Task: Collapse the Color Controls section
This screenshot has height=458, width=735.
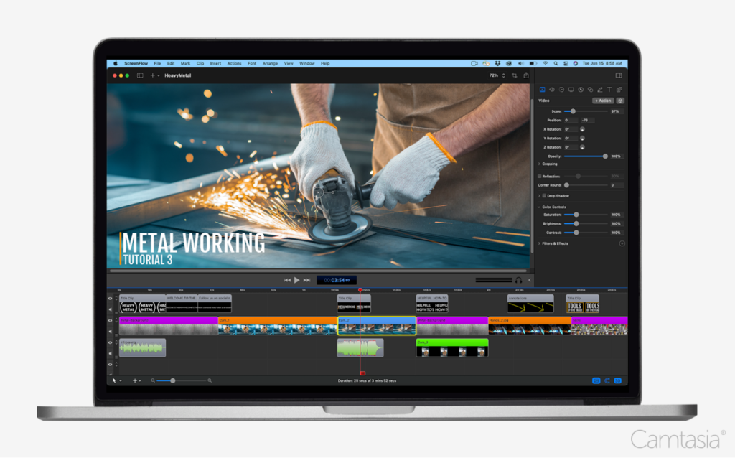Action: (x=538, y=207)
